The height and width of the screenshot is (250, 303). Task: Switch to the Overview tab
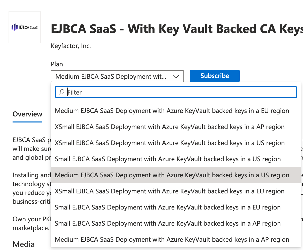(27, 114)
